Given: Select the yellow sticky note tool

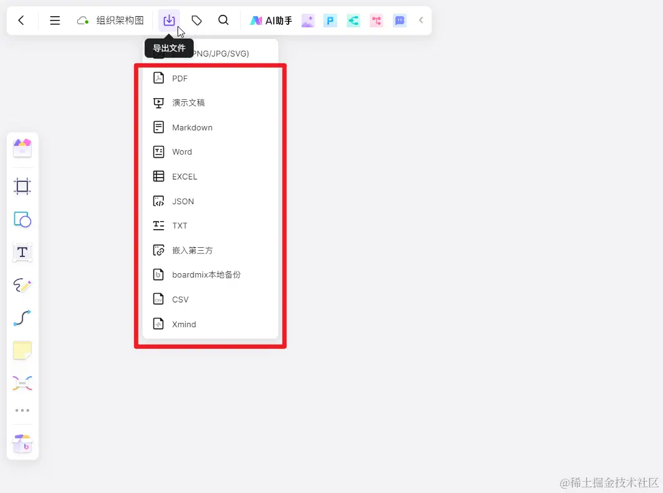Looking at the screenshot, I should 22,351.
